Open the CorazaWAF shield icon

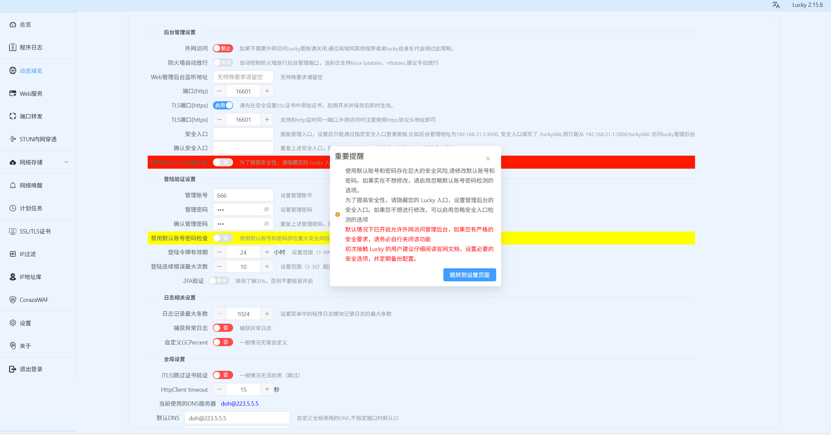click(13, 300)
